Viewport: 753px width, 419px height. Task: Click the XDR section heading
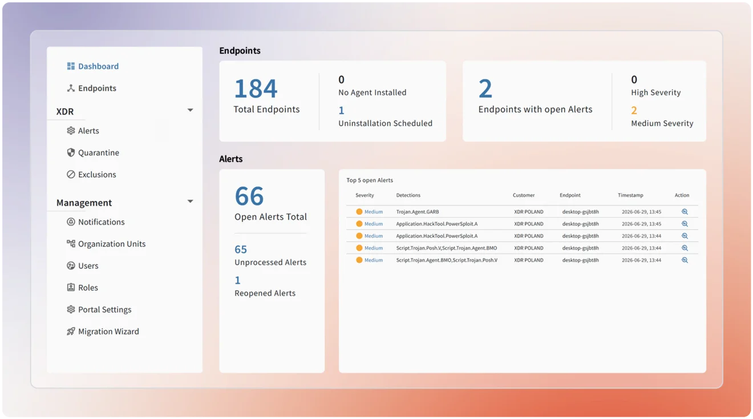tap(65, 111)
